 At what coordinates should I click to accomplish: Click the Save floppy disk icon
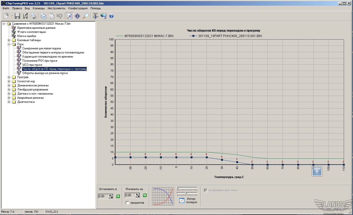(x=17, y=16)
